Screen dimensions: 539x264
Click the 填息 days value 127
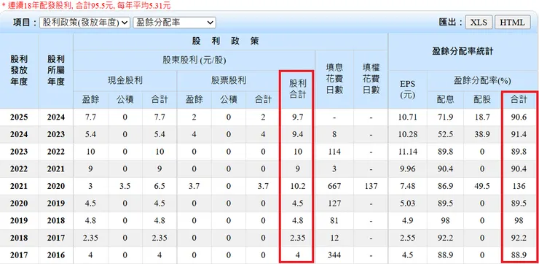334,203
